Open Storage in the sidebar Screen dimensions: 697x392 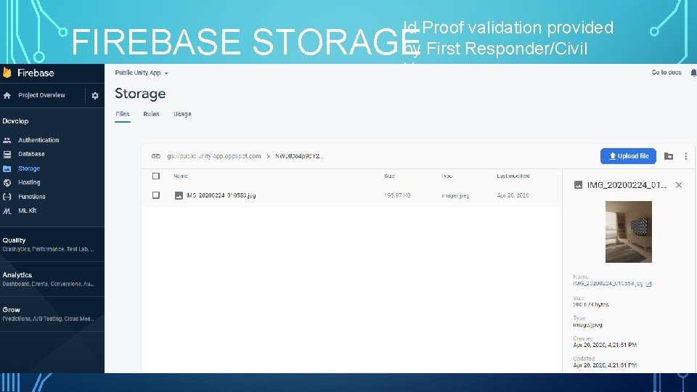(29, 168)
